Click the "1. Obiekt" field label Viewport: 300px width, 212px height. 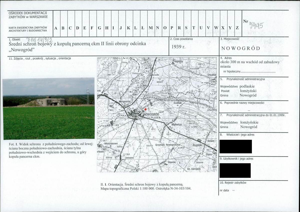click(x=15, y=39)
